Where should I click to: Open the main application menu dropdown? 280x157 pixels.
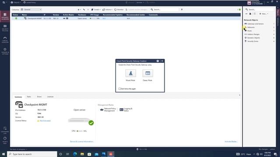5,3
